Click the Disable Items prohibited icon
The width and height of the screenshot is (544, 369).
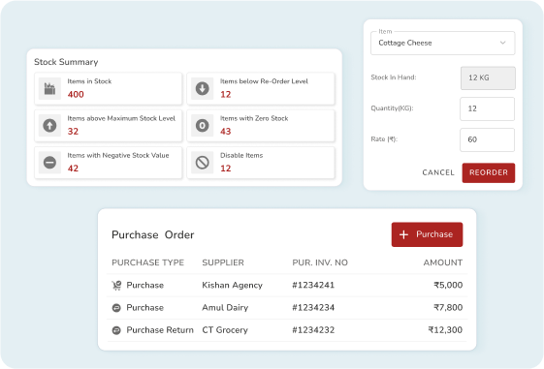203,163
